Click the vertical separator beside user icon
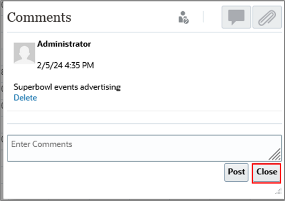This screenshot has width=285, height=201. [x=203, y=17]
